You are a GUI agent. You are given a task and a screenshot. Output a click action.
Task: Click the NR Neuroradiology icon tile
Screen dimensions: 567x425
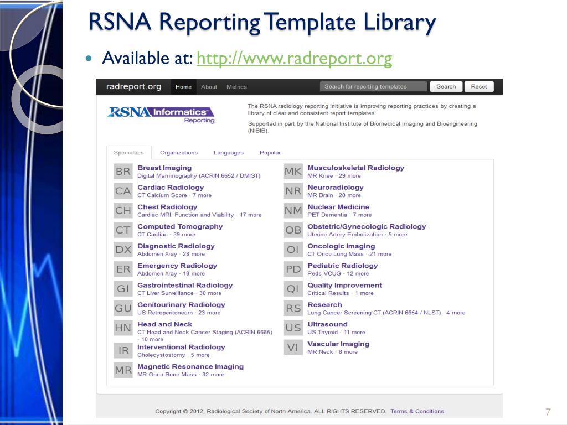293,191
